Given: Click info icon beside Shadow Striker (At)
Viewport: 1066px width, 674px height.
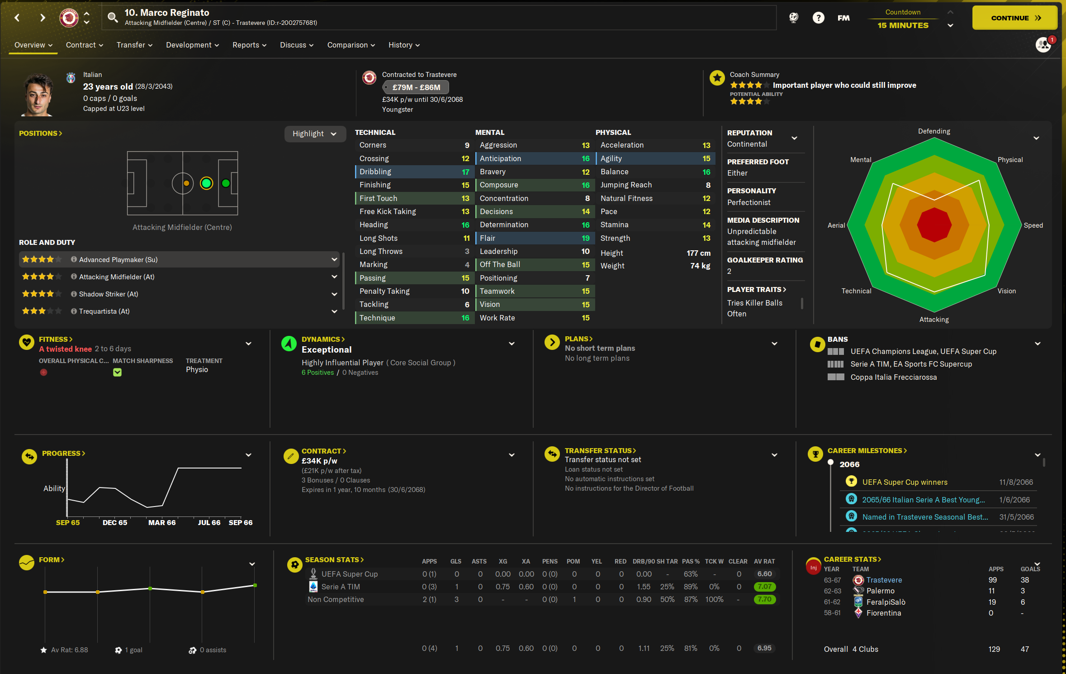Looking at the screenshot, I should [x=73, y=294].
